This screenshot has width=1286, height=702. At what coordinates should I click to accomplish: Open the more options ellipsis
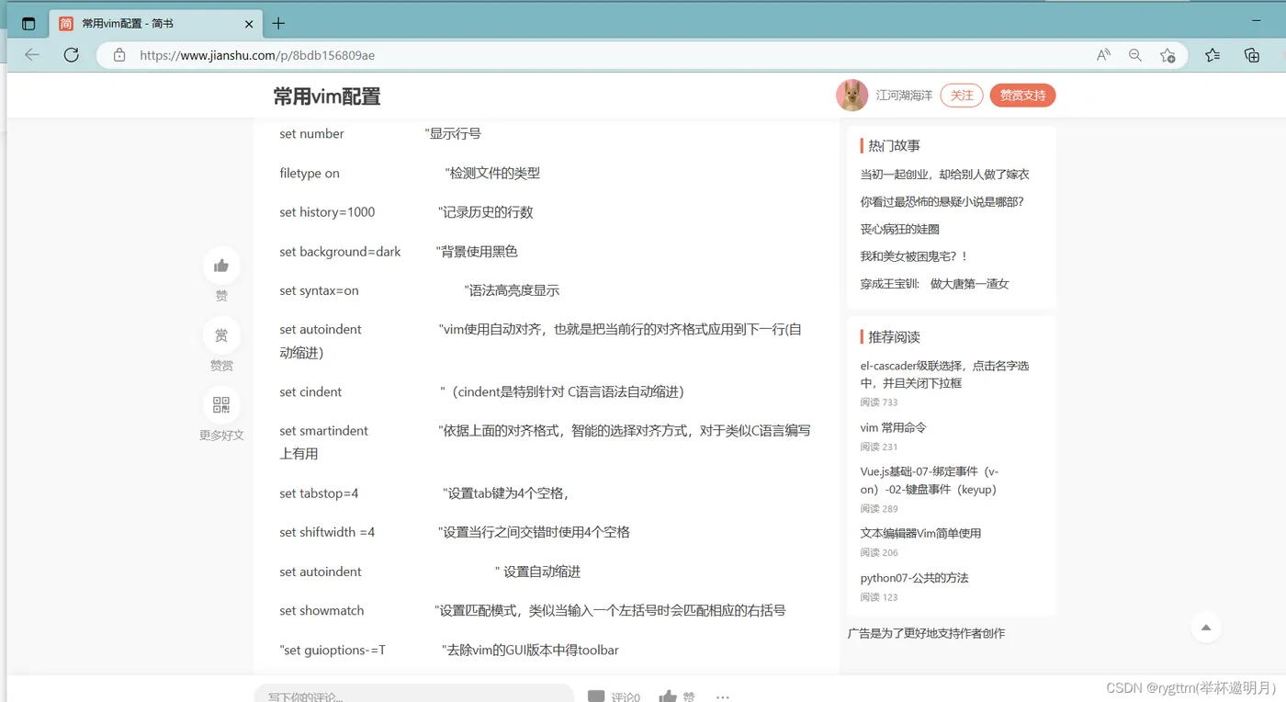point(723,696)
